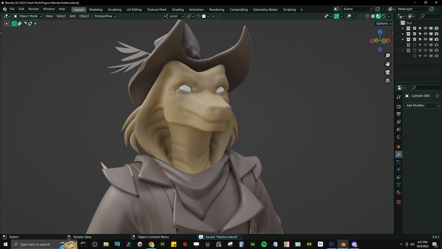442x249 pixels.
Task: Choose the subtract selection mode icon
Action: pyautogui.click(x=25, y=24)
